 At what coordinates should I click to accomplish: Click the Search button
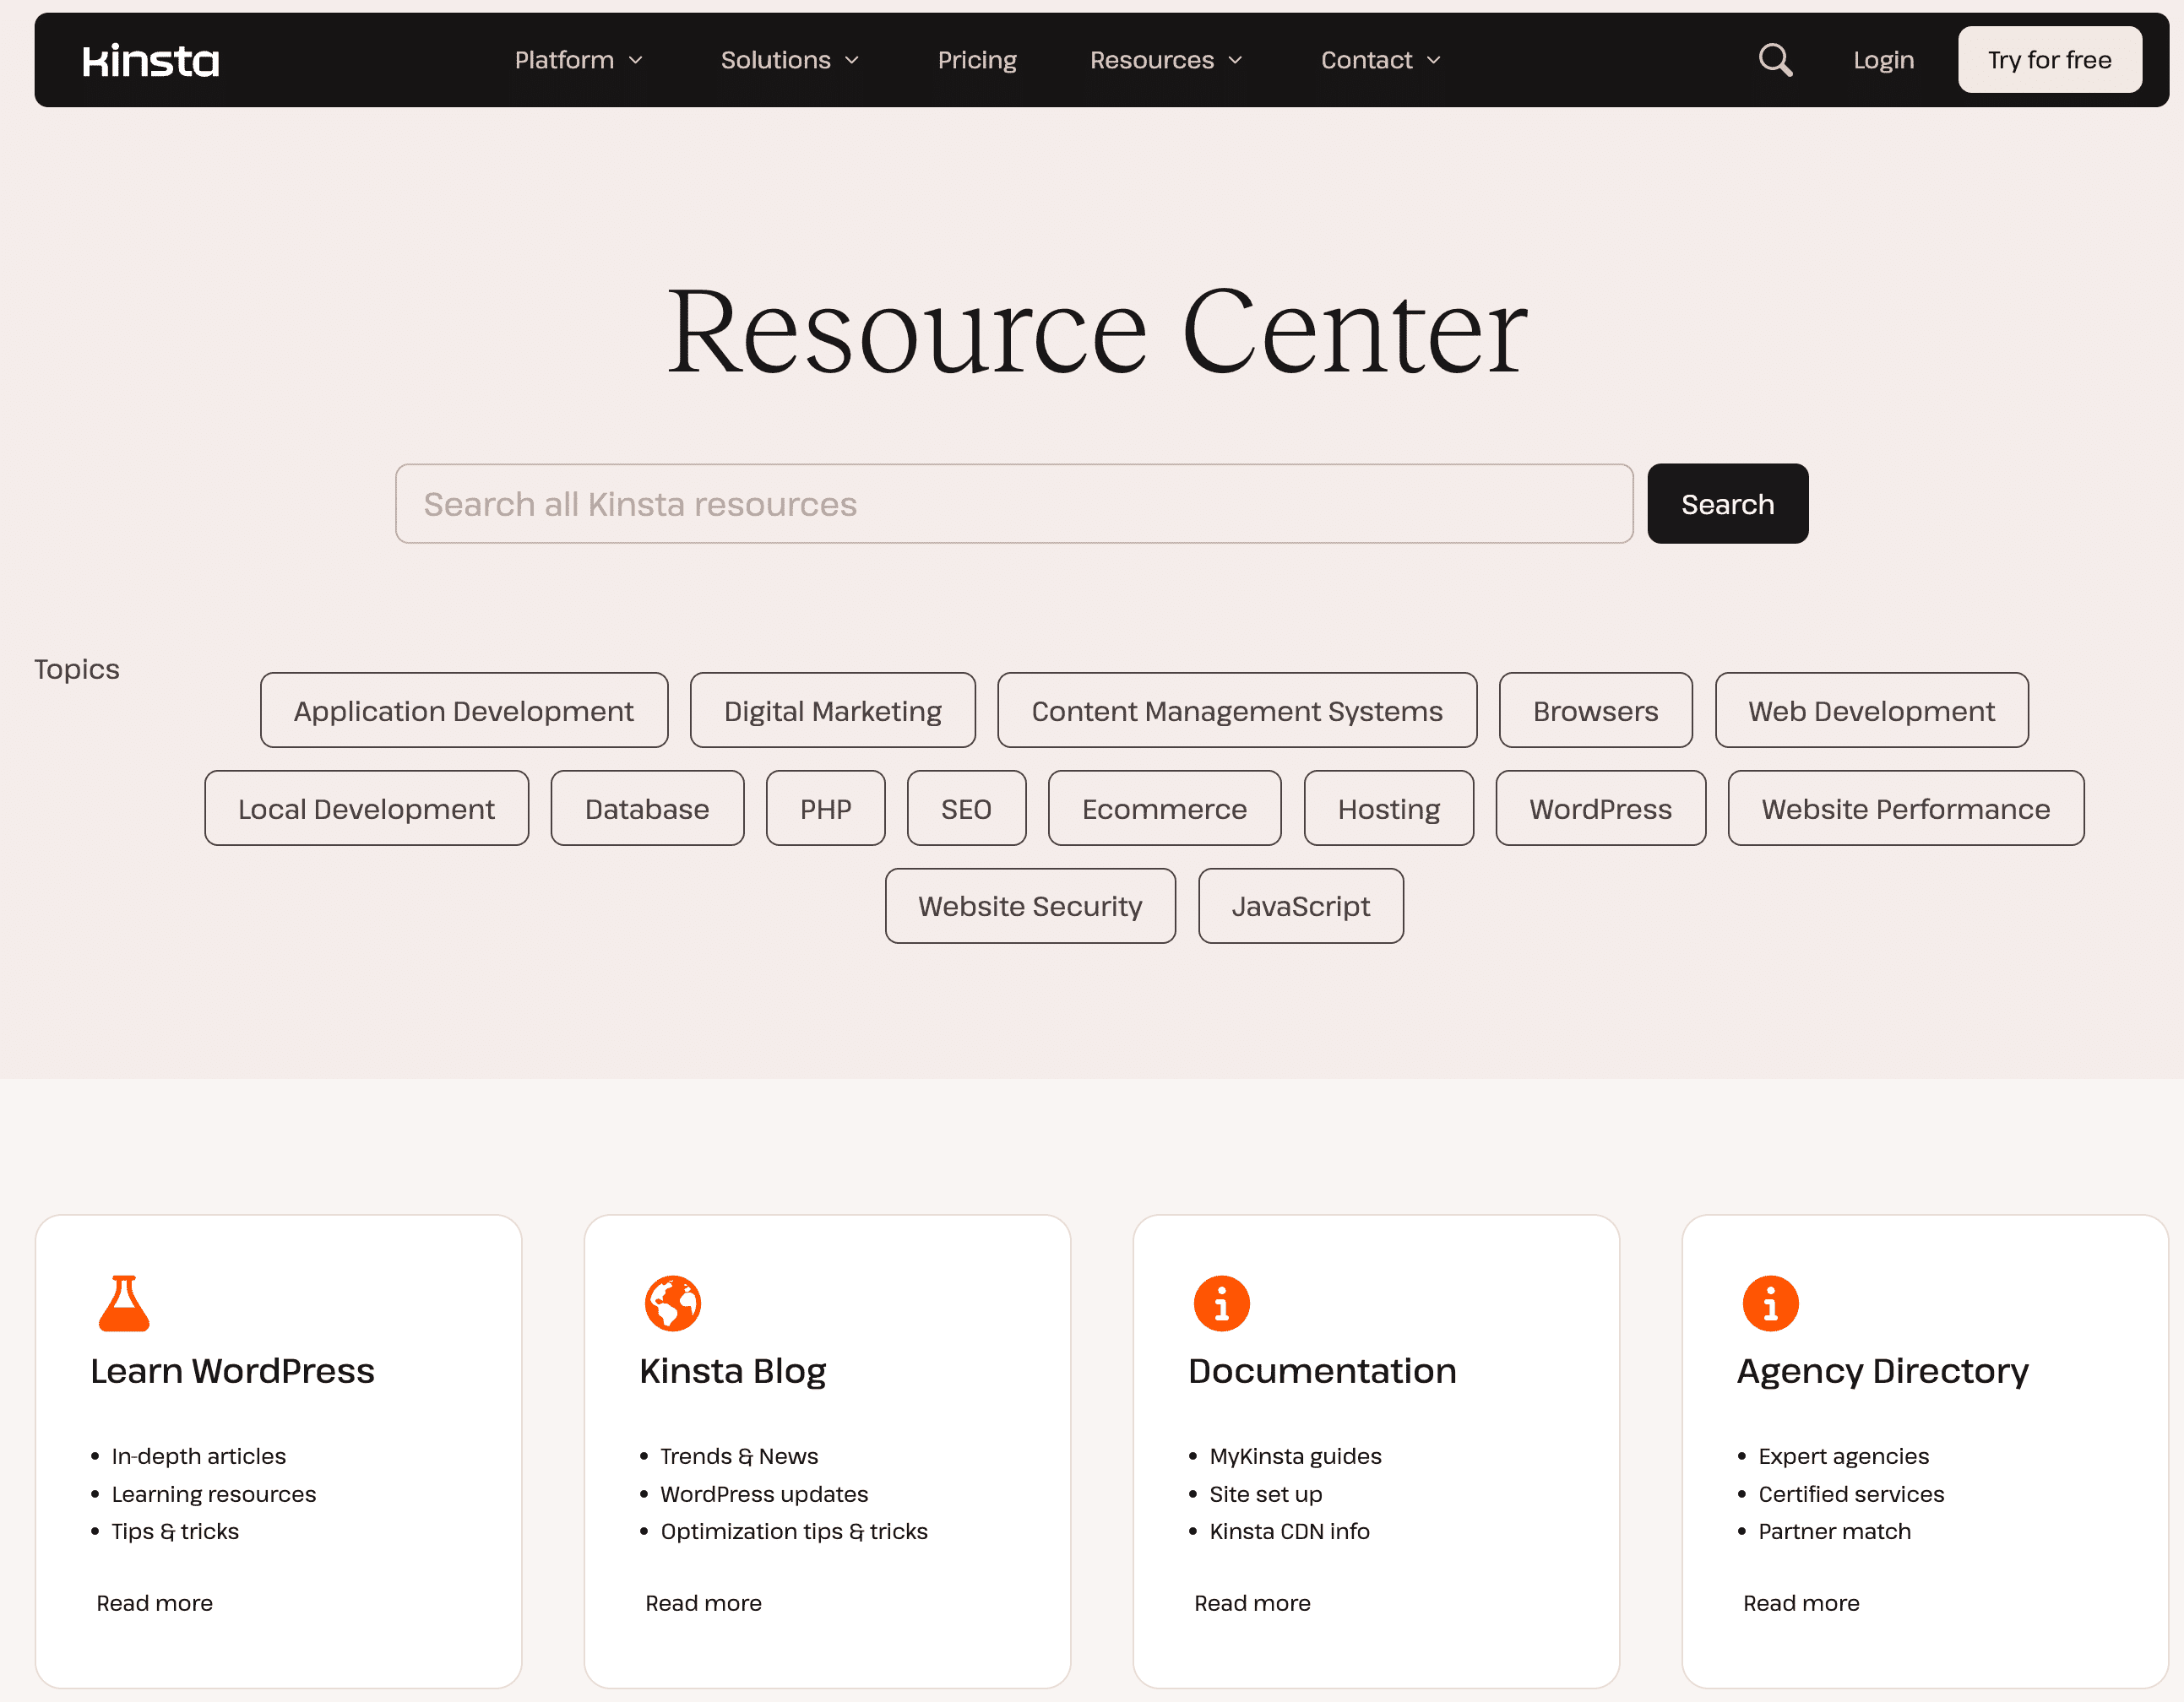coord(1727,504)
